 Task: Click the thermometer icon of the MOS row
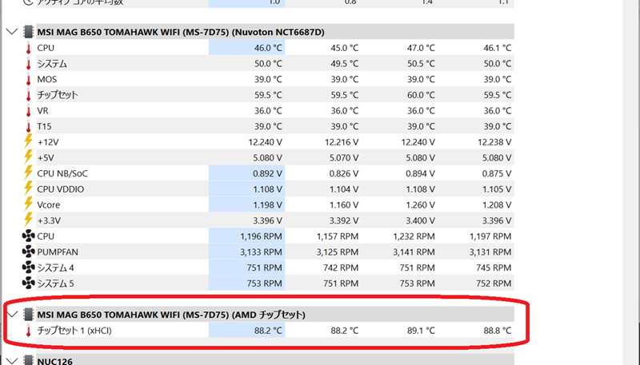[28, 79]
